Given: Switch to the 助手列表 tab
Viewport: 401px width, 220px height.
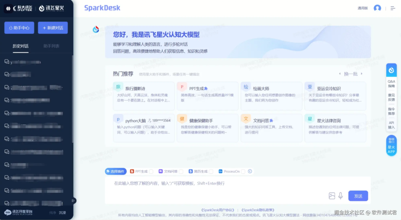Looking at the screenshot, I should [x=51, y=46].
